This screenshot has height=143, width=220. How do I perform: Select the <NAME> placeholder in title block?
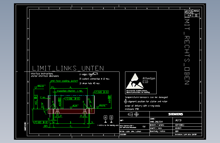[x=153, y=119]
